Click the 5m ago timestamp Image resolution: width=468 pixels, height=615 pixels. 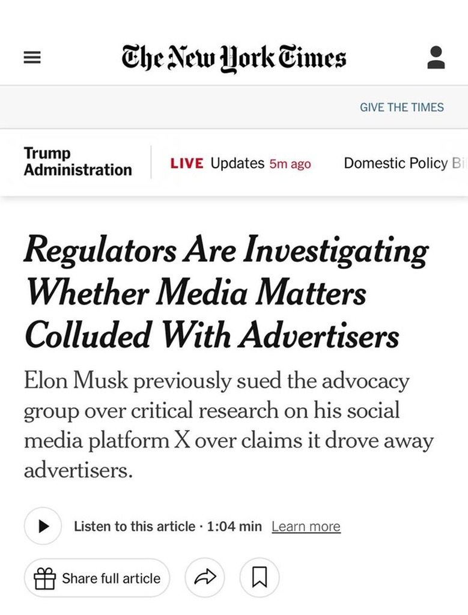[290, 164]
